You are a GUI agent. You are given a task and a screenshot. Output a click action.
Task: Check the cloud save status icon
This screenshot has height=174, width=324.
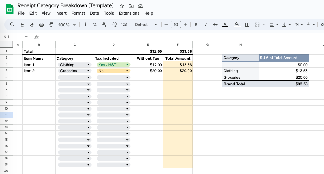pos(140,6)
